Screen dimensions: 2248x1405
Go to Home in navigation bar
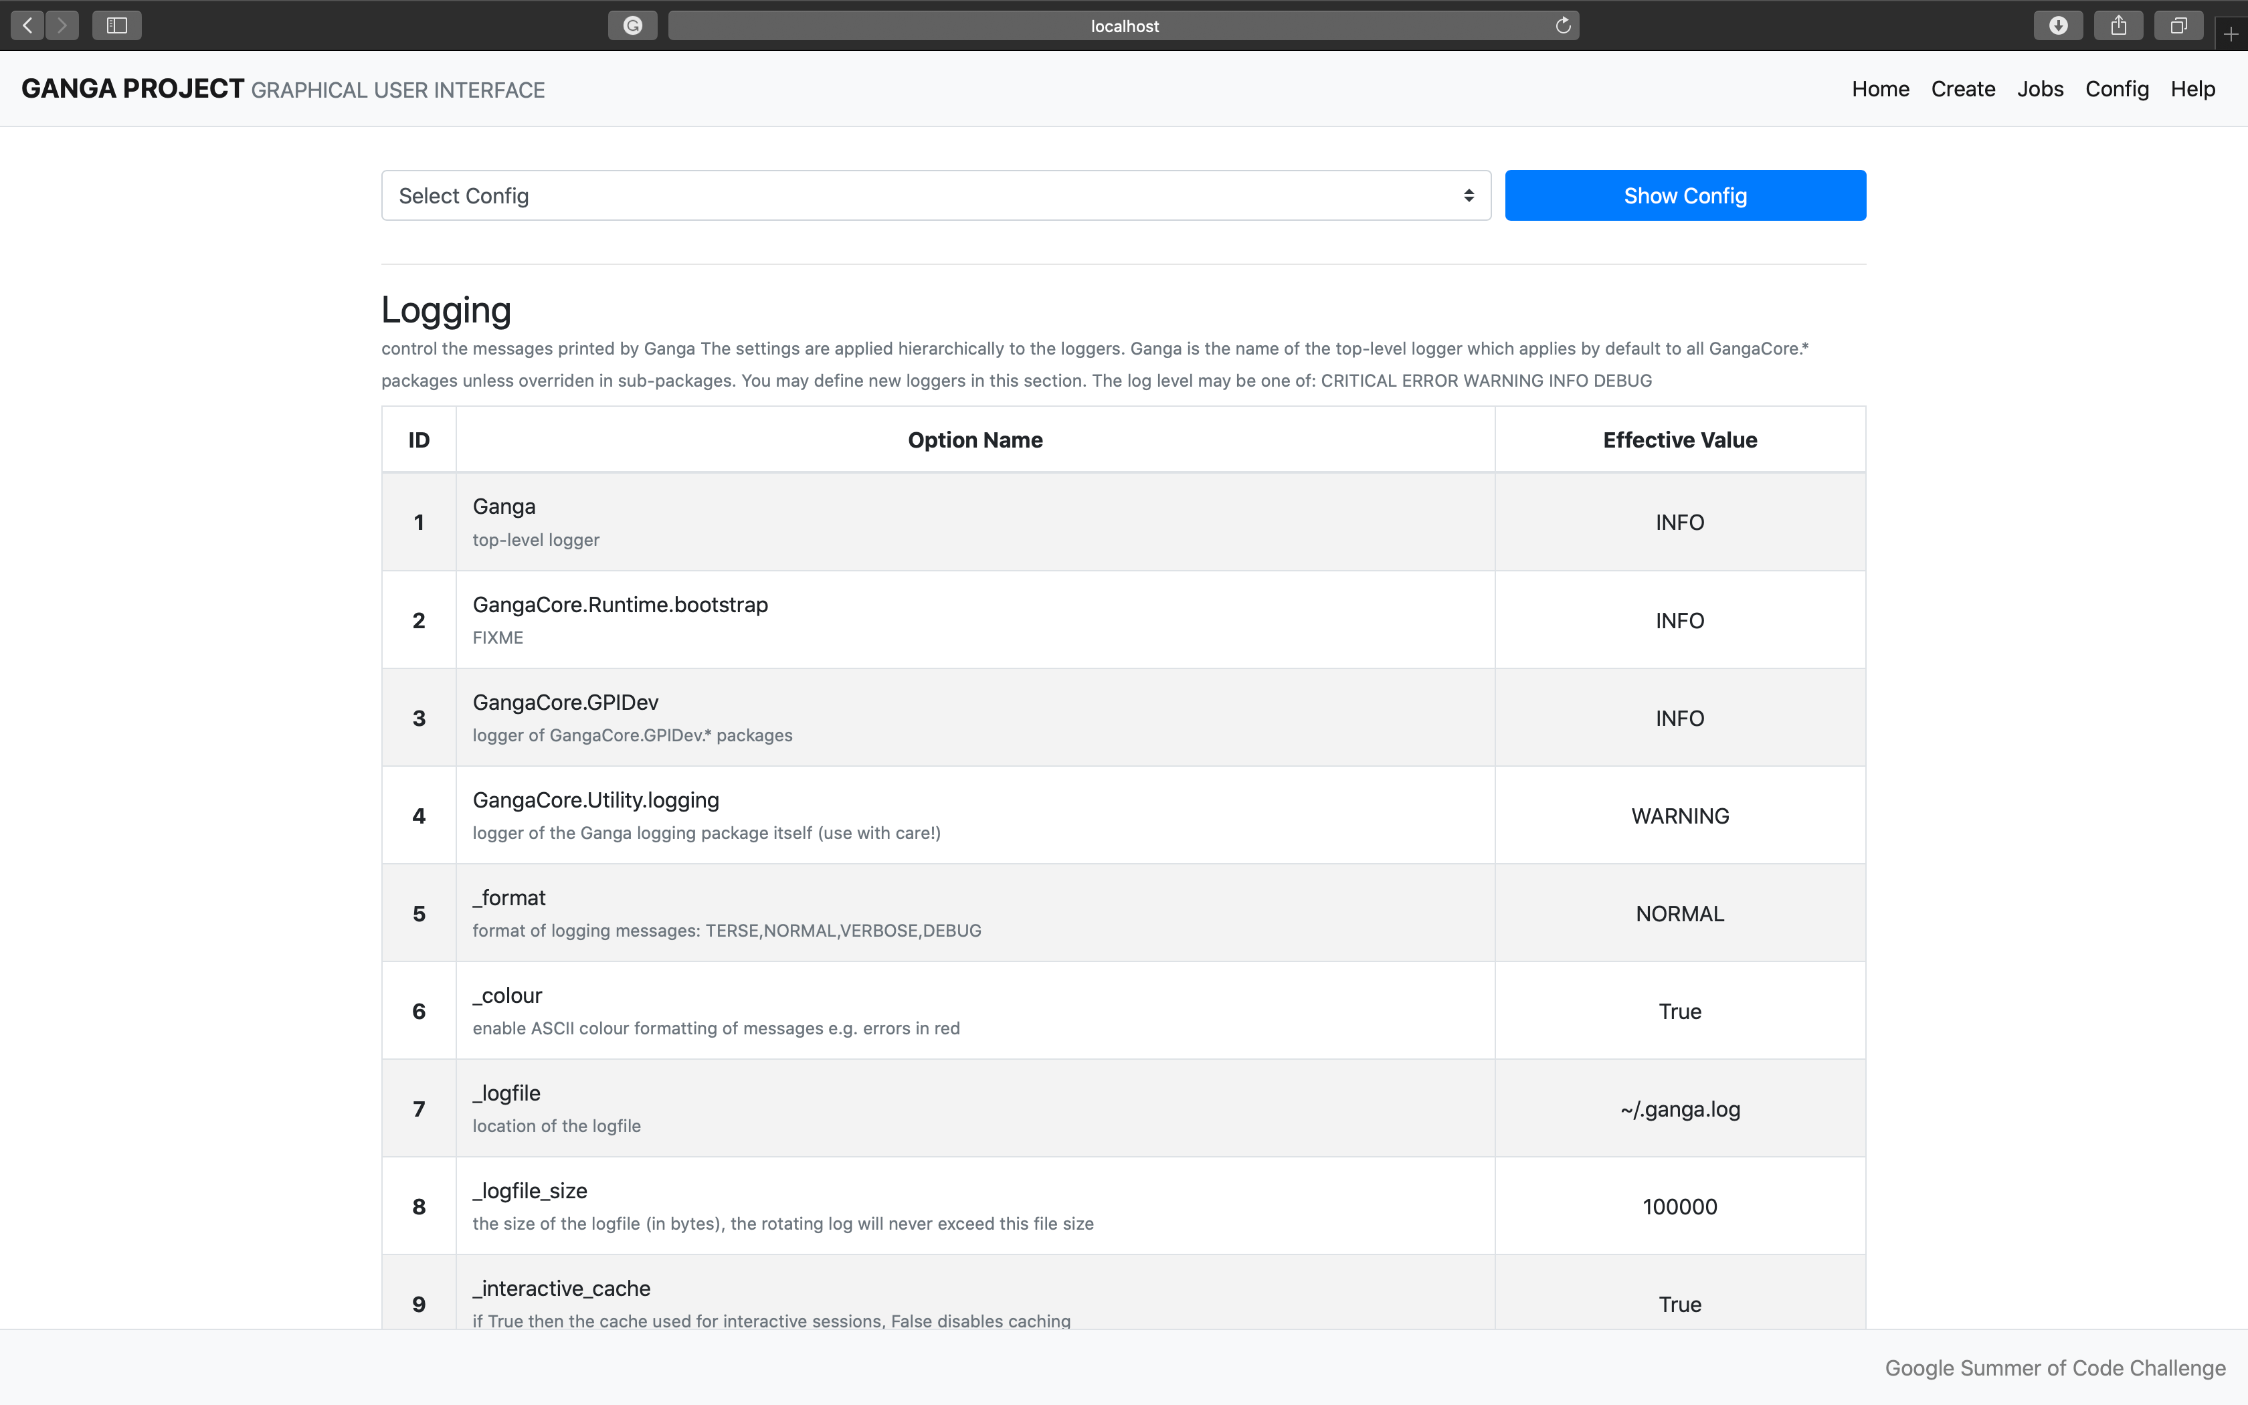click(1880, 89)
